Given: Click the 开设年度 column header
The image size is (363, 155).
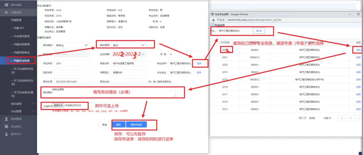Looking at the screenshot, I should point(225,43).
